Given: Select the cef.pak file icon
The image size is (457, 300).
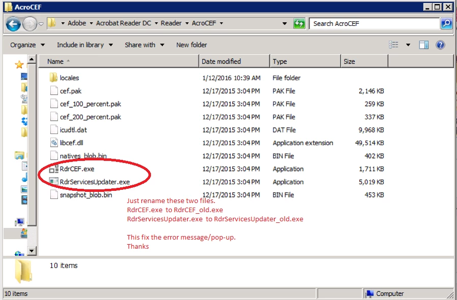Looking at the screenshot, I should 54,91.
